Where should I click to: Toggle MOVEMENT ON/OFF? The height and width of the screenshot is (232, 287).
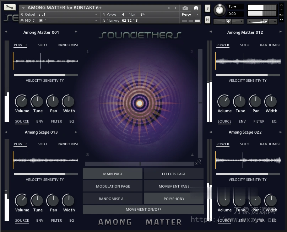point(143,209)
